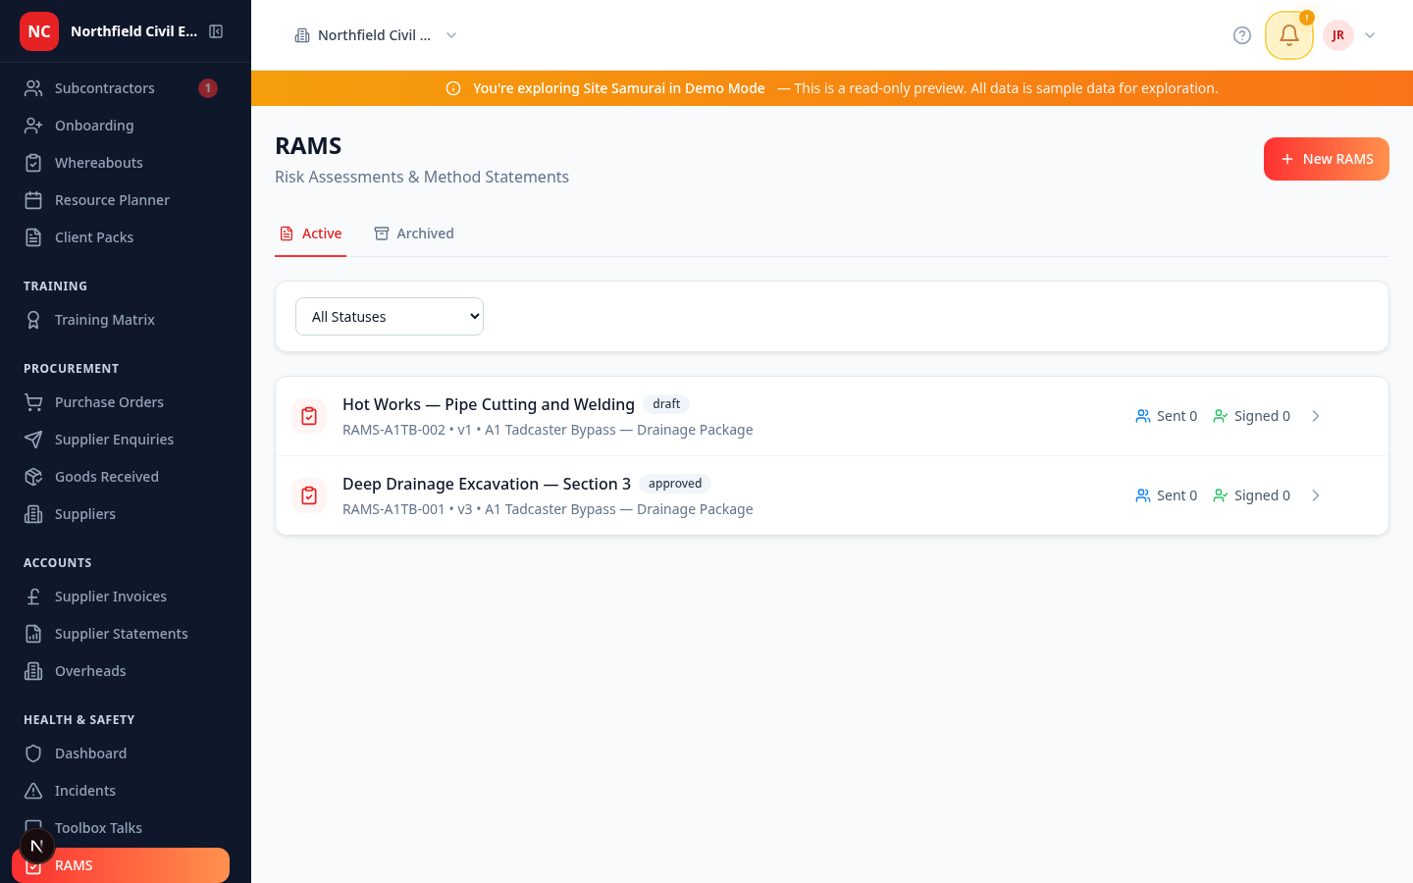The image size is (1413, 883).
Task: Open the Subcontractors section in sidebar
Action: (104, 87)
